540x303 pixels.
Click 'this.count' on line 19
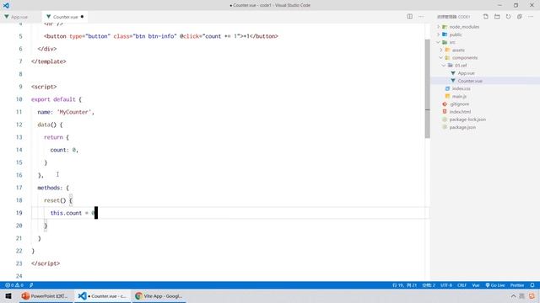pos(66,213)
